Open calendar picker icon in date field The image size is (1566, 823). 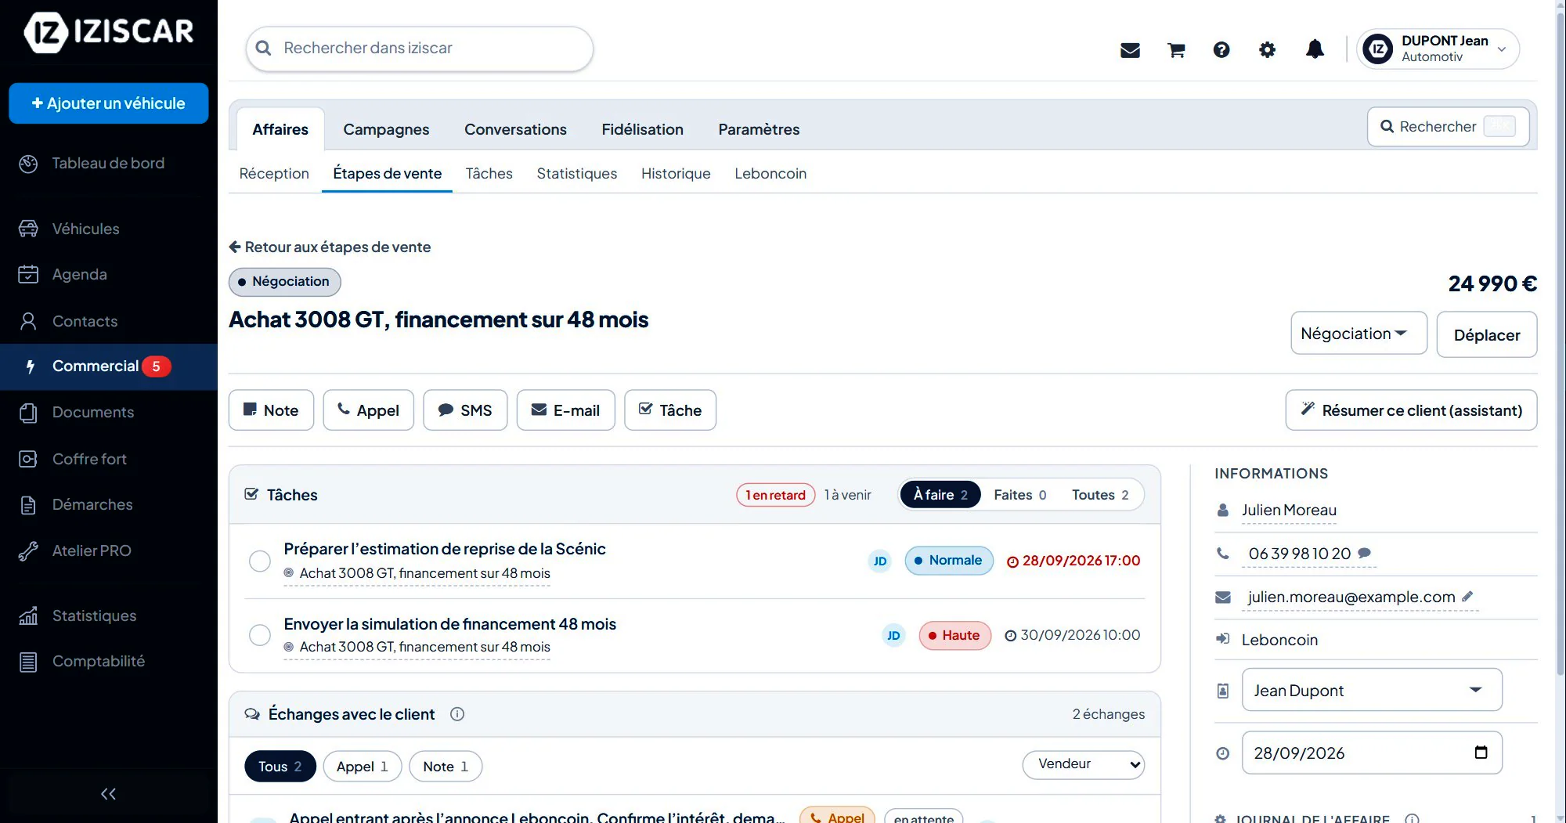(1481, 753)
